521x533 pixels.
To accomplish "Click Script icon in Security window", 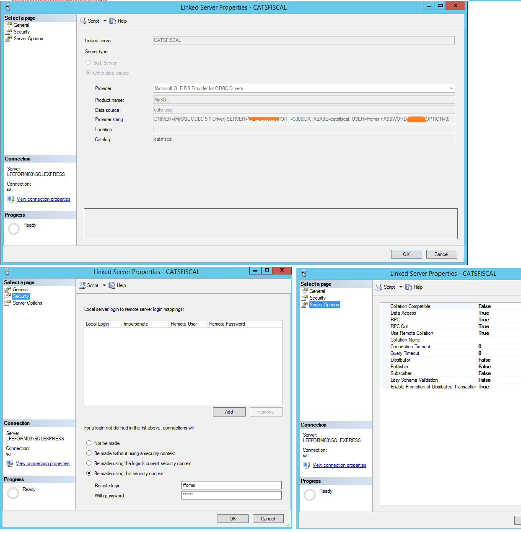I will (x=82, y=285).
